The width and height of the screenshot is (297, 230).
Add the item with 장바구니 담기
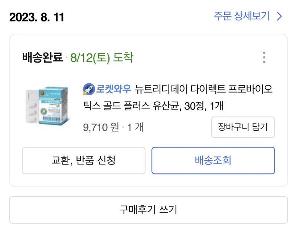click(x=243, y=127)
